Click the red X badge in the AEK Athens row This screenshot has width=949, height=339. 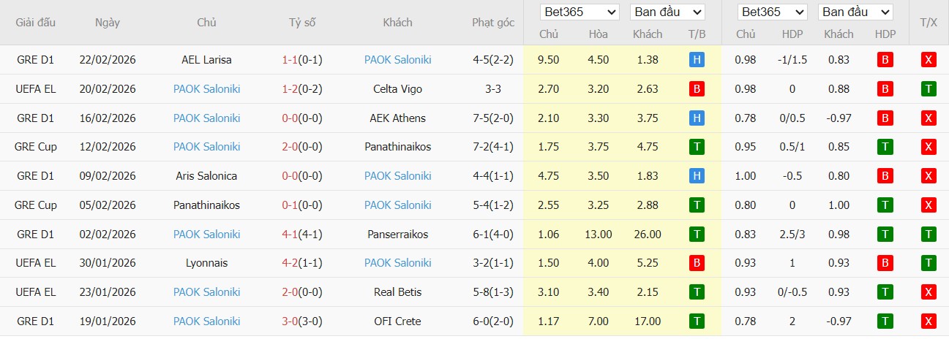tap(928, 118)
